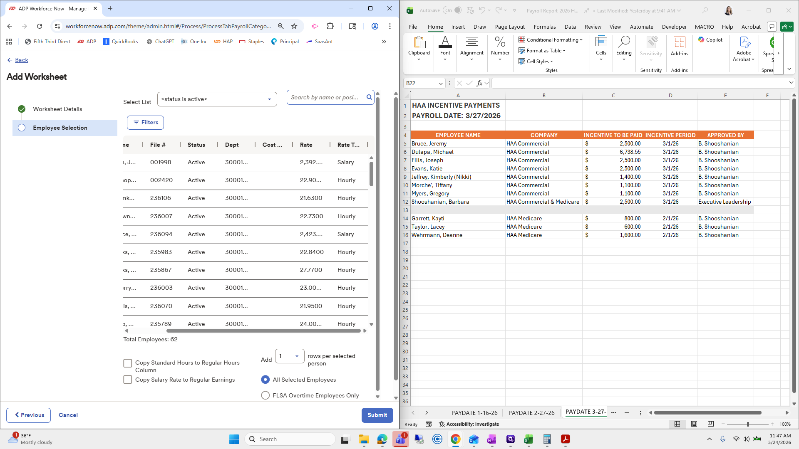Screen dimensions: 799x449
Task: Open the Formulas ribbon tab
Action: 544,27
